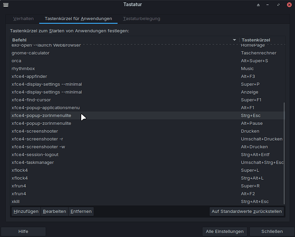
Task: Select the Tastenkürzel für Anwendungen tab
Action: click(x=78, y=18)
